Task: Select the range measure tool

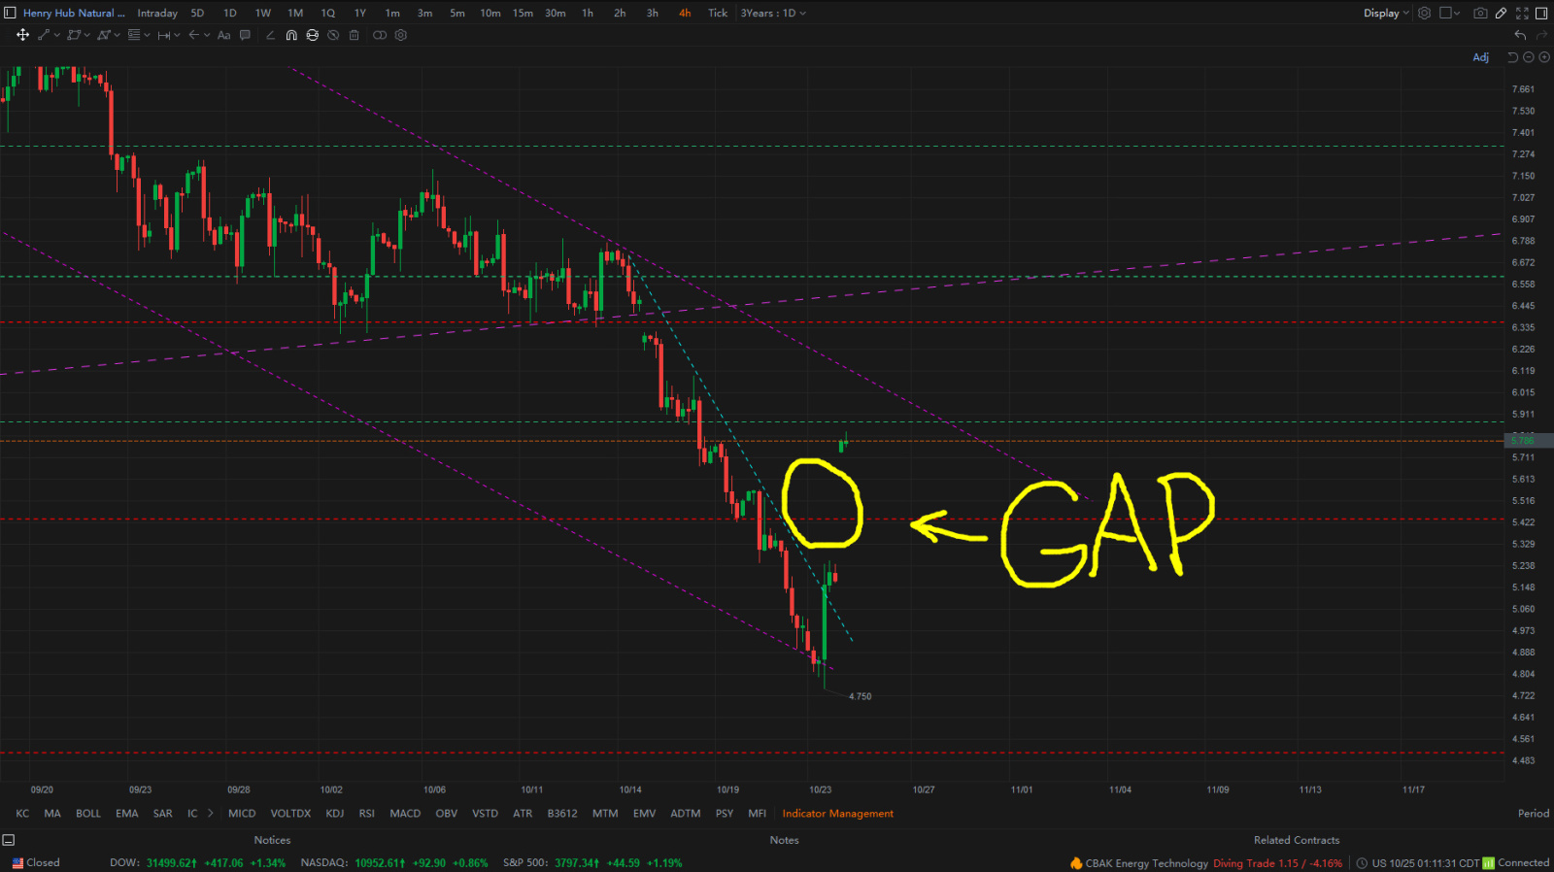Action: tap(163, 35)
